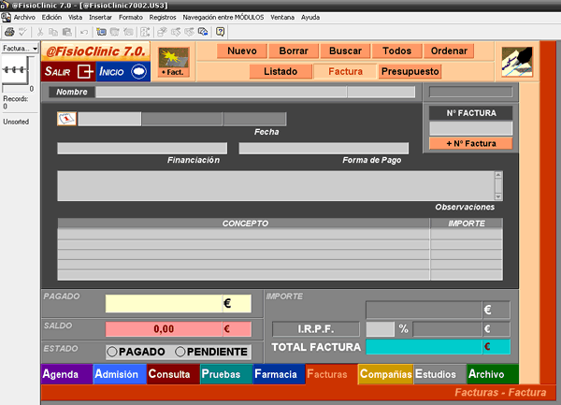Click the Borrar button
Viewport: 561px width, 405px height.
click(294, 51)
